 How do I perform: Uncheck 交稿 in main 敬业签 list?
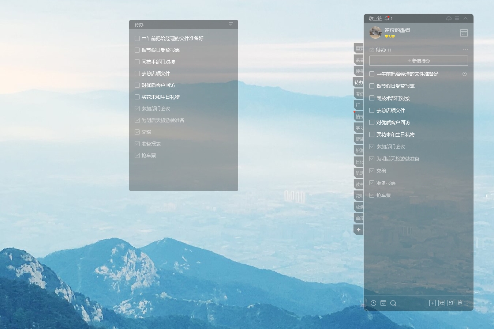pos(372,171)
